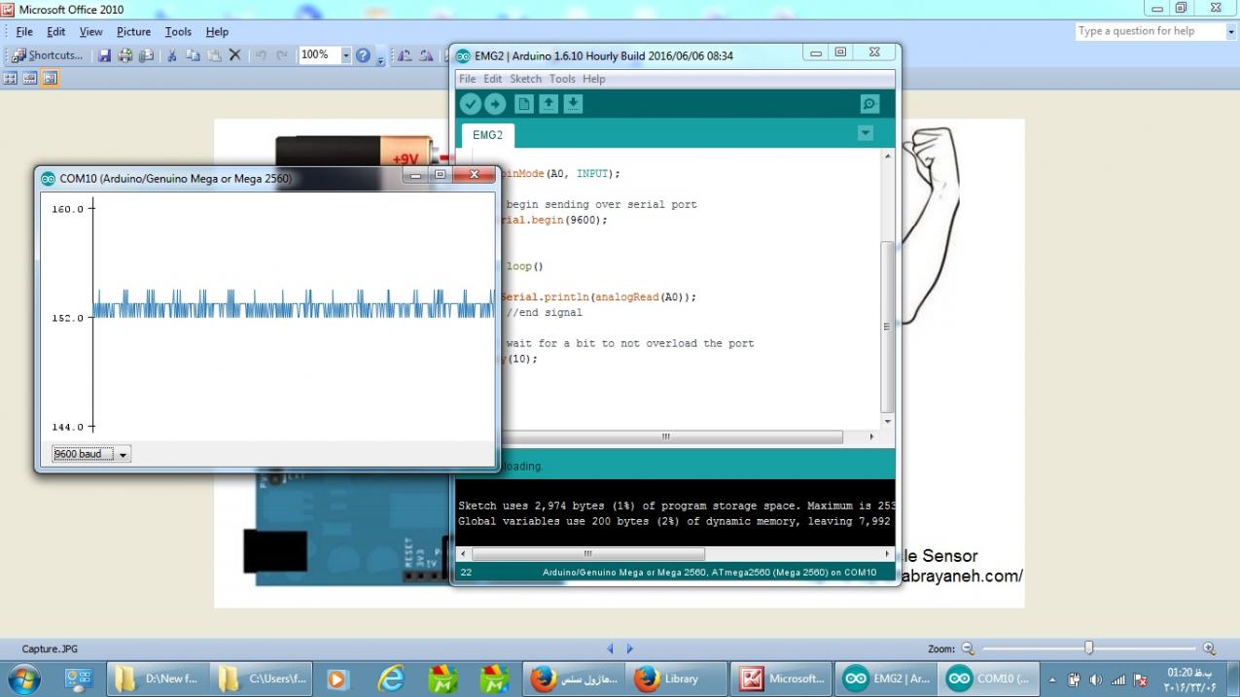Viewport: 1240px width, 697px height.
Task: Click the zoom slider handle at bottom
Action: click(x=1088, y=648)
